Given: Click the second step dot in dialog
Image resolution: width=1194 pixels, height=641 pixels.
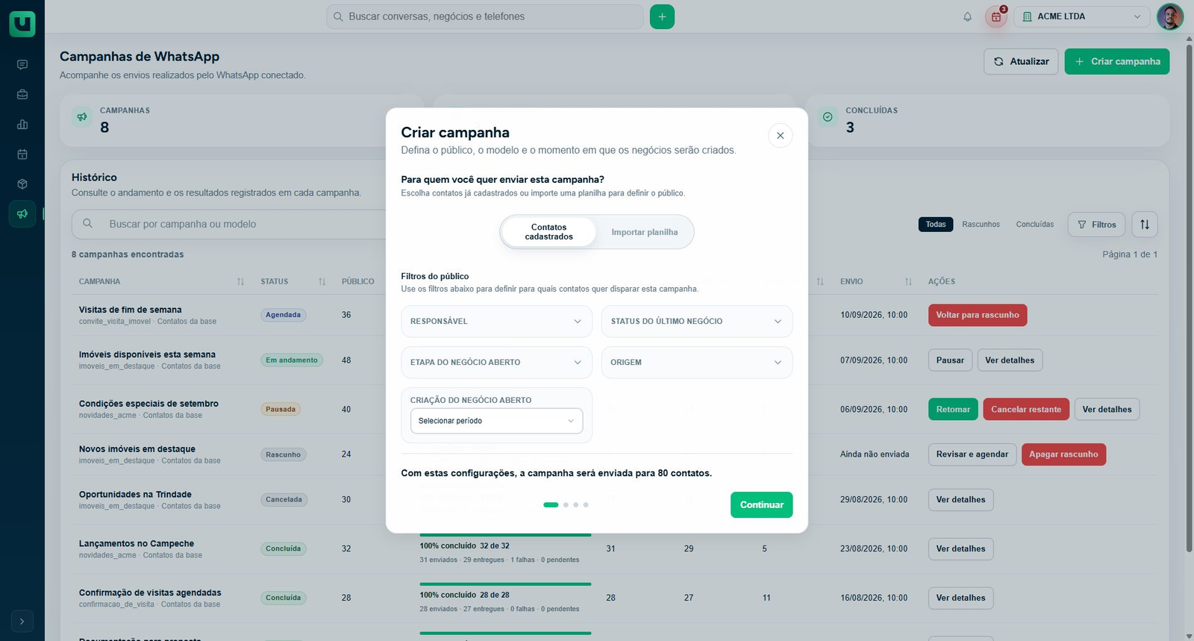Looking at the screenshot, I should (566, 505).
